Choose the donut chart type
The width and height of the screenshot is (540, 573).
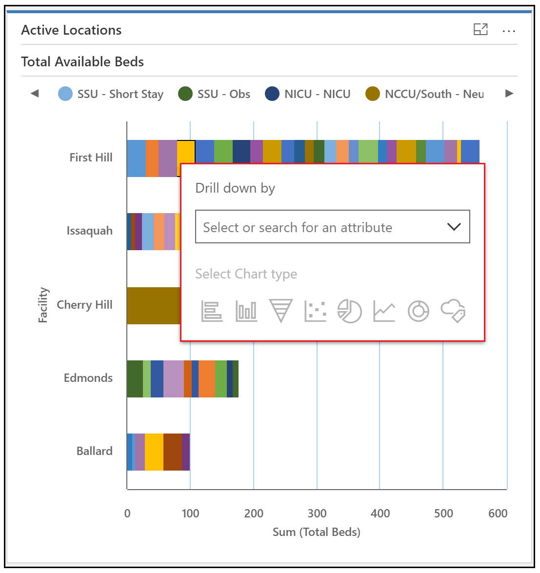pos(418,311)
